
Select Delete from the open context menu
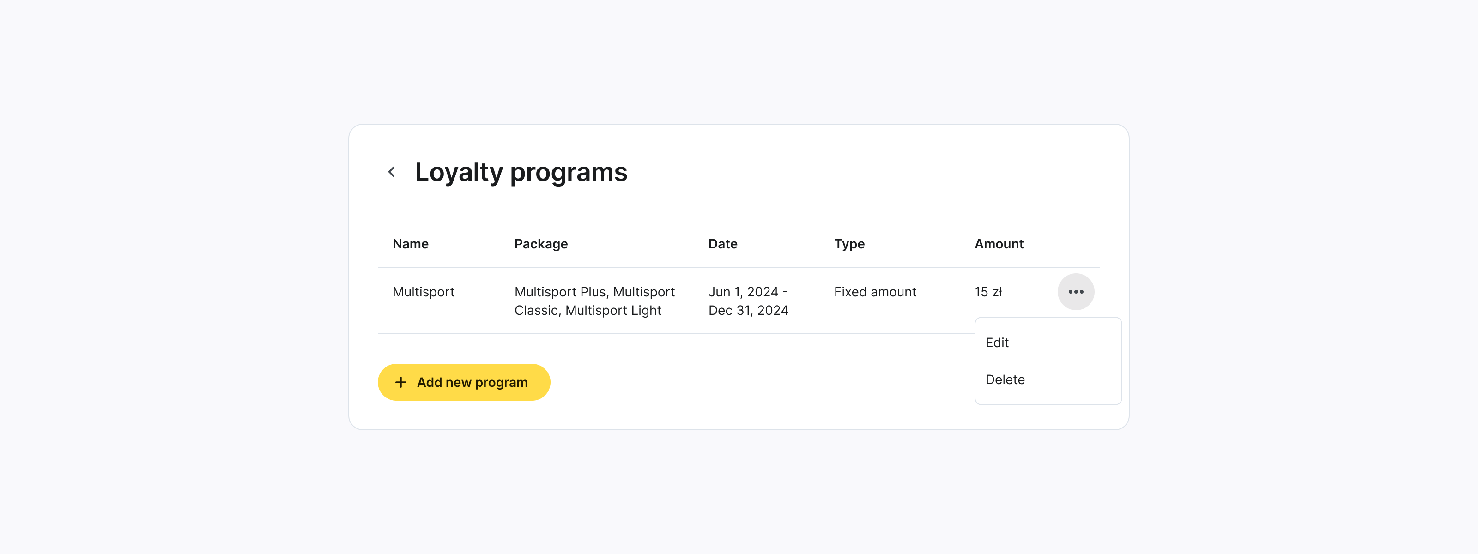pyautogui.click(x=1005, y=379)
